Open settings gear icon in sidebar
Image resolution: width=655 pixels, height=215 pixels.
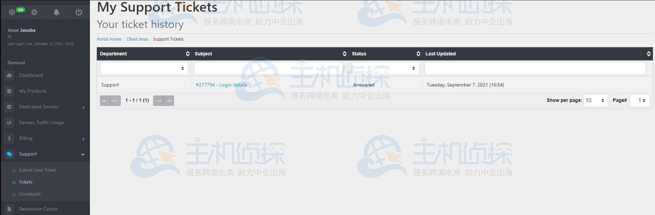(34, 12)
